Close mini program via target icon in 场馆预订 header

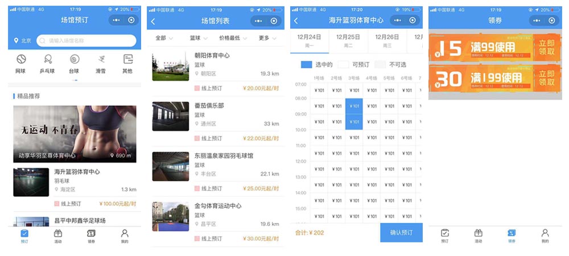[131, 20]
